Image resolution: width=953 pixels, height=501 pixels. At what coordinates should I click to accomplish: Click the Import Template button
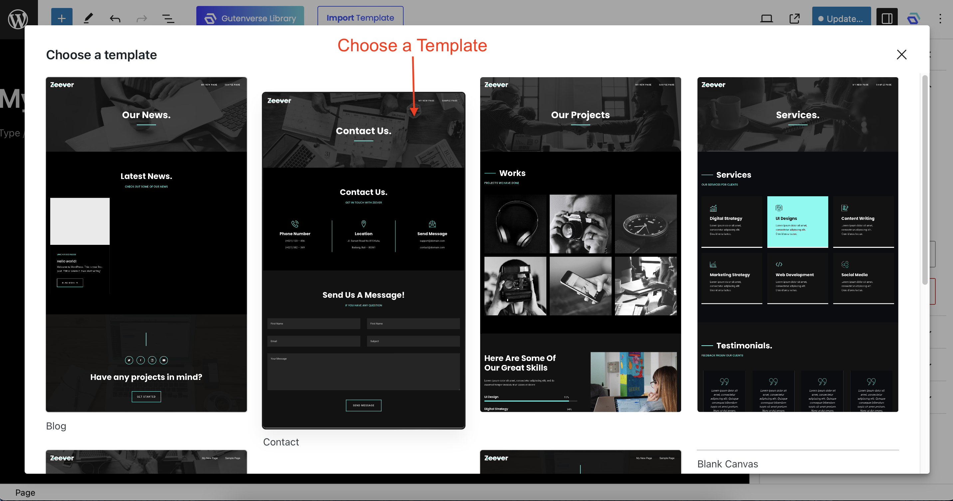(x=360, y=17)
